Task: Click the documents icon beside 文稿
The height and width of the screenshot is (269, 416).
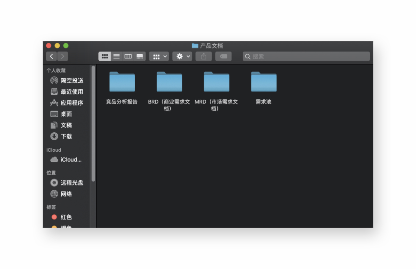Action: pyautogui.click(x=54, y=125)
